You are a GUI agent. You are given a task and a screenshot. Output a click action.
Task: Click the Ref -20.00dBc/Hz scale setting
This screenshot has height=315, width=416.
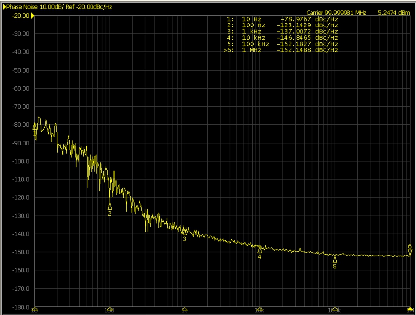(x=92, y=6)
